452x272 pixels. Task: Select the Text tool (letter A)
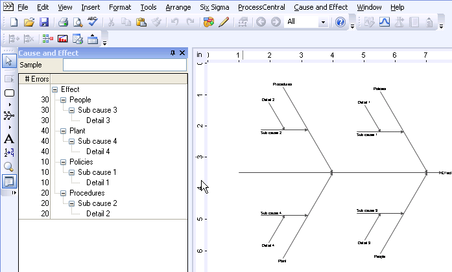[x=9, y=138]
